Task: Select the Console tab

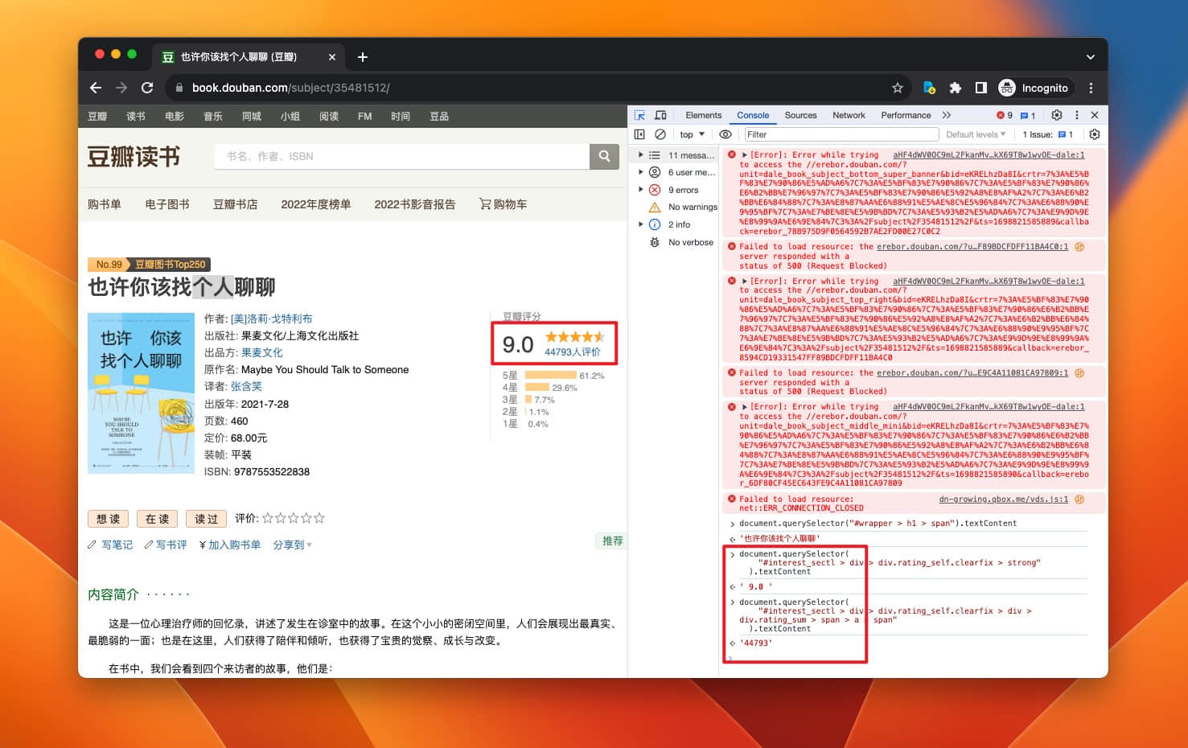Action: pyautogui.click(x=753, y=115)
